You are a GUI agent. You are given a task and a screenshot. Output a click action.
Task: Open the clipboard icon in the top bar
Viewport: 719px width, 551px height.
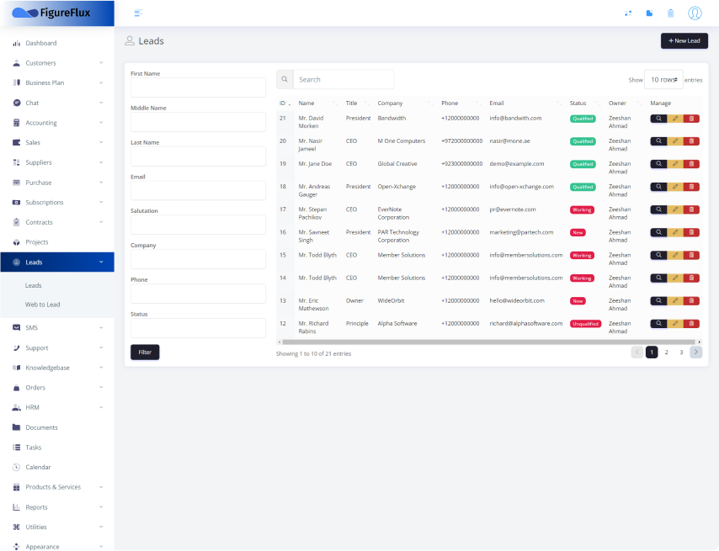[670, 13]
